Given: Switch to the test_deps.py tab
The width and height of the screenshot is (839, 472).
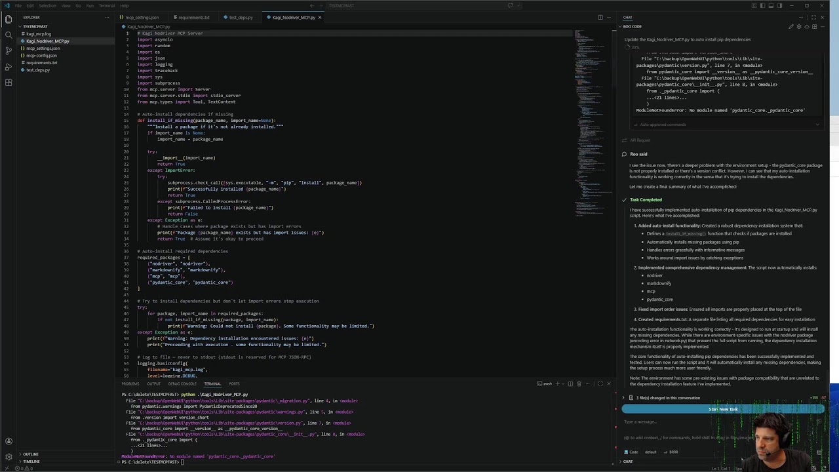Looking at the screenshot, I should click(241, 18).
